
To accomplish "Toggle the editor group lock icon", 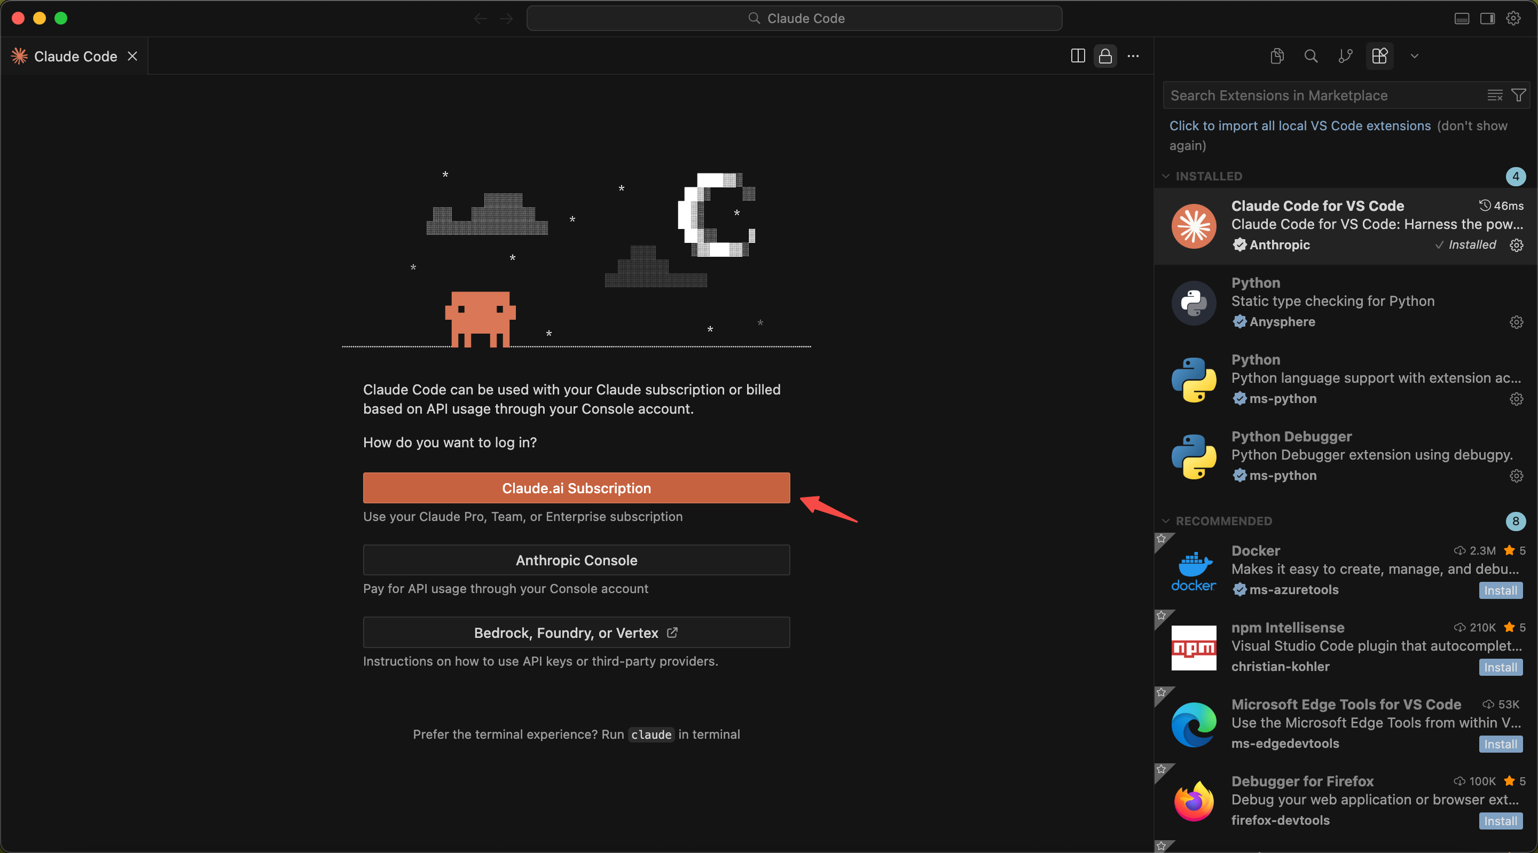I will (1105, 56).
